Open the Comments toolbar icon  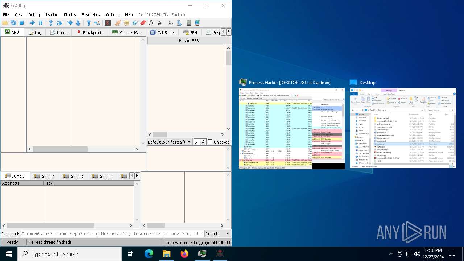pos(127,23)
